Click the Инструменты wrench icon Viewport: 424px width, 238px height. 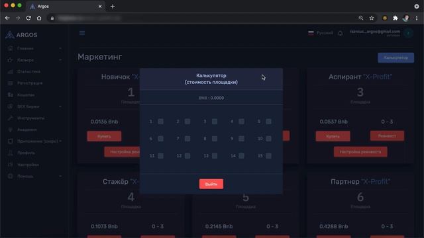click(11, 118)
